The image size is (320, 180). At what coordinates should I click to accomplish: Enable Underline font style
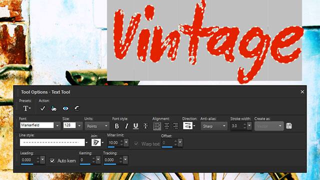tap(135, 126)
